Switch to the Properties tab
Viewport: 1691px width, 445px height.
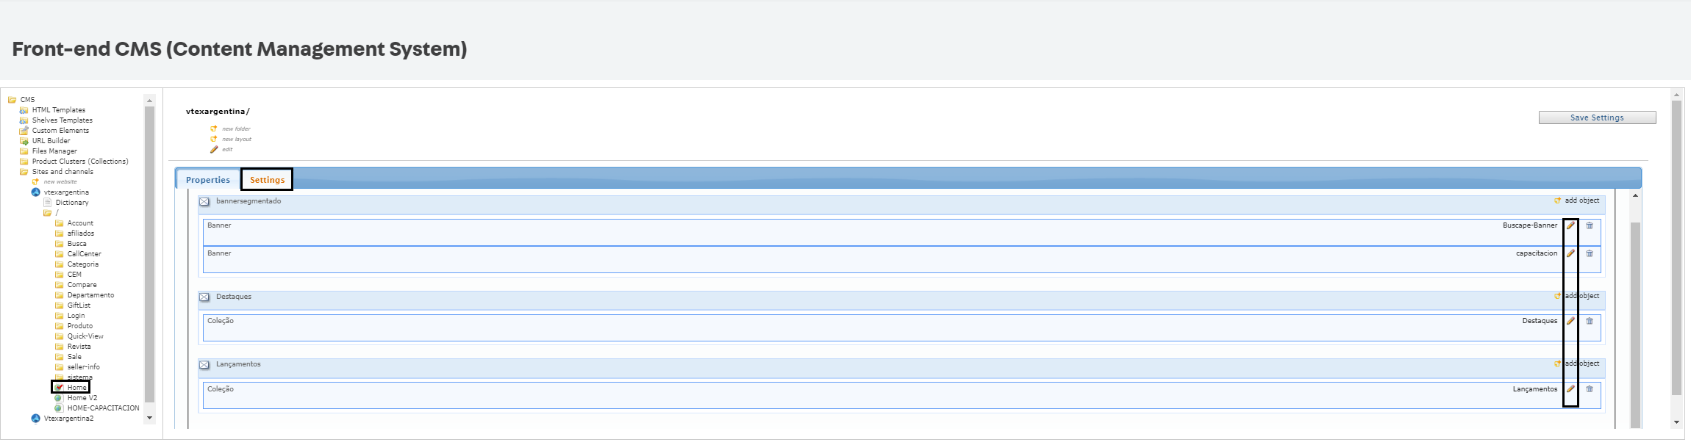[208, 180]
